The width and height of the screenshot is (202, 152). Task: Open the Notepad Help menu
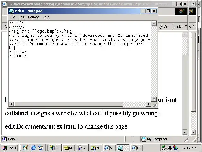[x=46, y=17]
